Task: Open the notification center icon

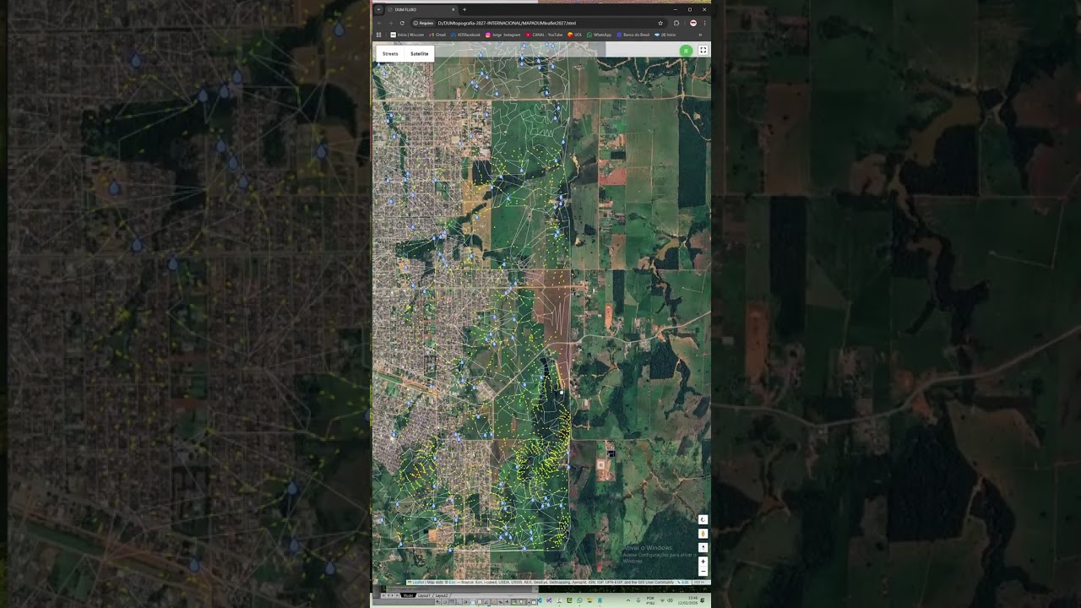Action: click(x=703, y=600)
